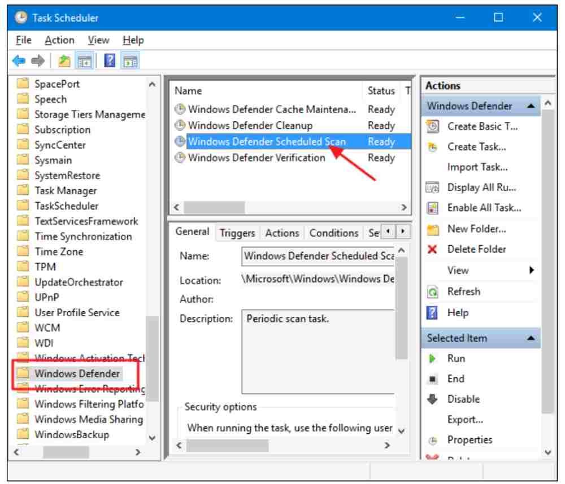Open the Help menu

133,40
